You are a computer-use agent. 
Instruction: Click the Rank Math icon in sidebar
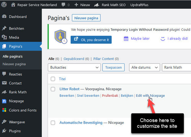tap(4, 92)
